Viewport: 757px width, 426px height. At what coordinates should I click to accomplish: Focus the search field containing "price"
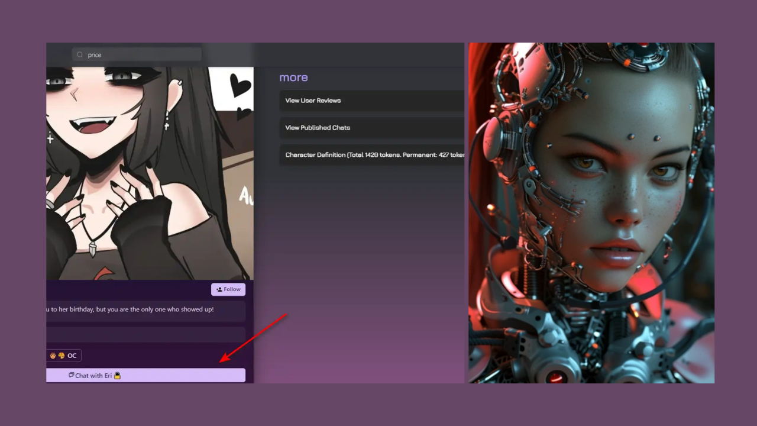point(142,55)
